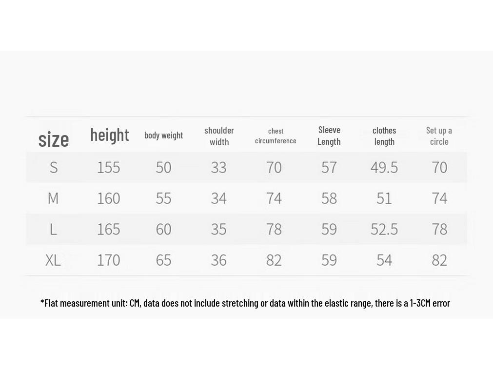This screenshot has width=493, height=370.
Task: Select the L size row label
Action: pos(54,229)
